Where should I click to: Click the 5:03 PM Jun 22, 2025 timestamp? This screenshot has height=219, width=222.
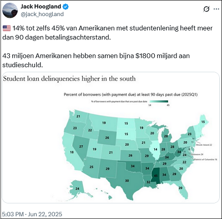[x=32, y=214]
